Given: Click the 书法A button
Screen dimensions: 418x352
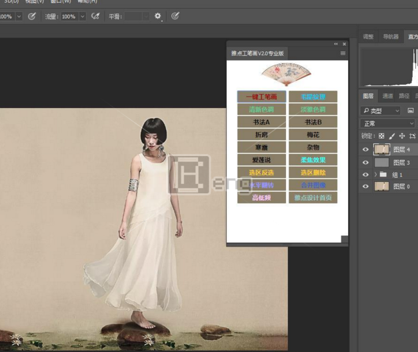Looking at the screenshot, I should (261, 122).
